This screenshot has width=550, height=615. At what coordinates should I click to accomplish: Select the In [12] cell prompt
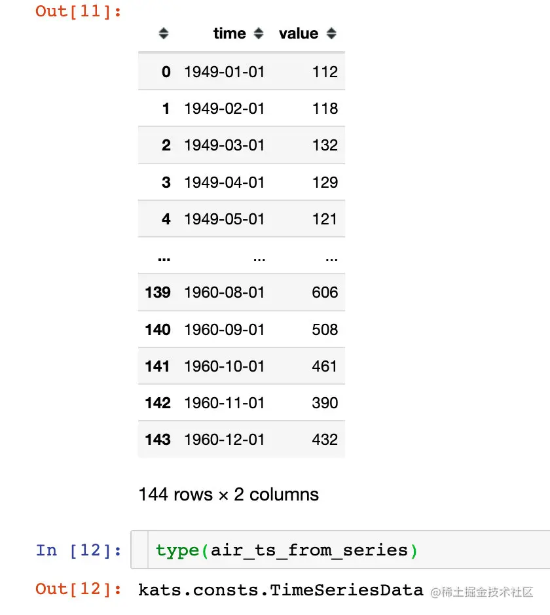click(x=79, y=550)
